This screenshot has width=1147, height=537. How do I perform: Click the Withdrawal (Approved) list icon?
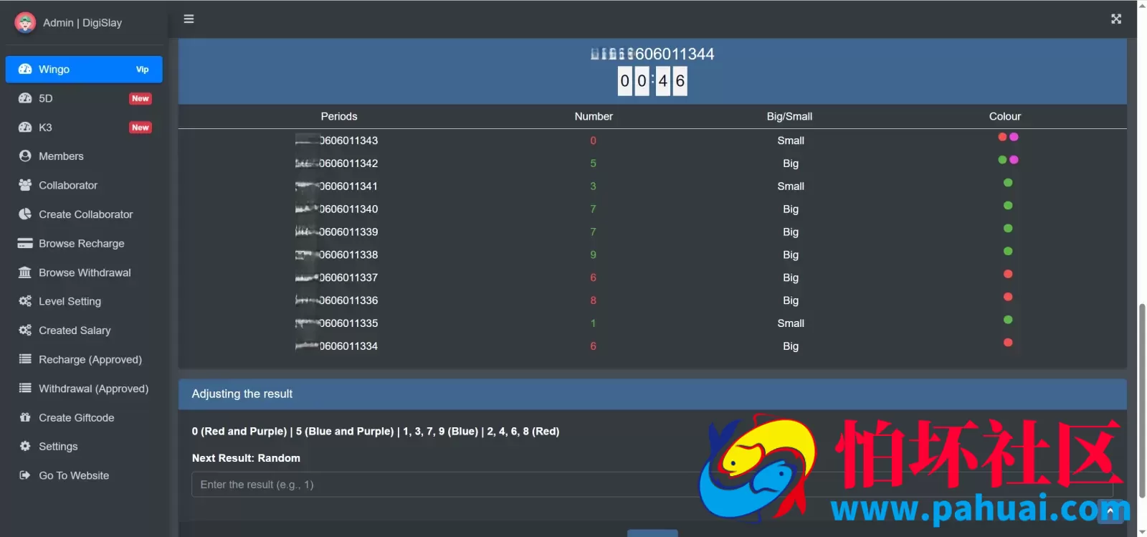(x=25, y=389)
